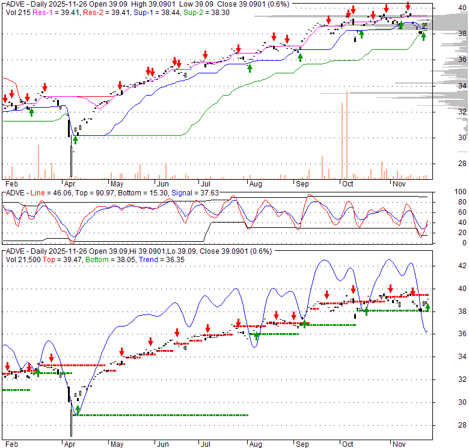Screen dimensions: 469x448
Task: Click the green up arrow in August on bottom chart
Action: (257, 336)
